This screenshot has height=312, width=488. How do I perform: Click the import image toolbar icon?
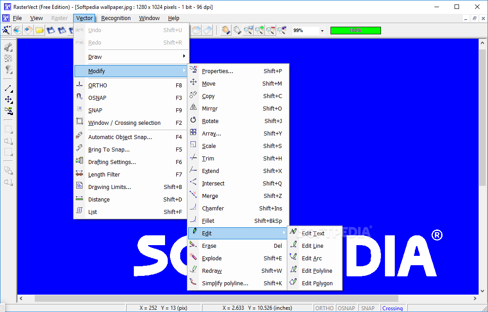(x=28, y=30)
